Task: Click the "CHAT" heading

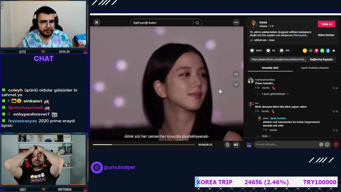Action: click(x=44, y=59)
